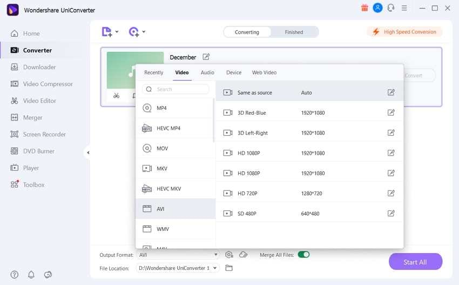
Task: Switch to the Device tab
Action: pos(234,72)
